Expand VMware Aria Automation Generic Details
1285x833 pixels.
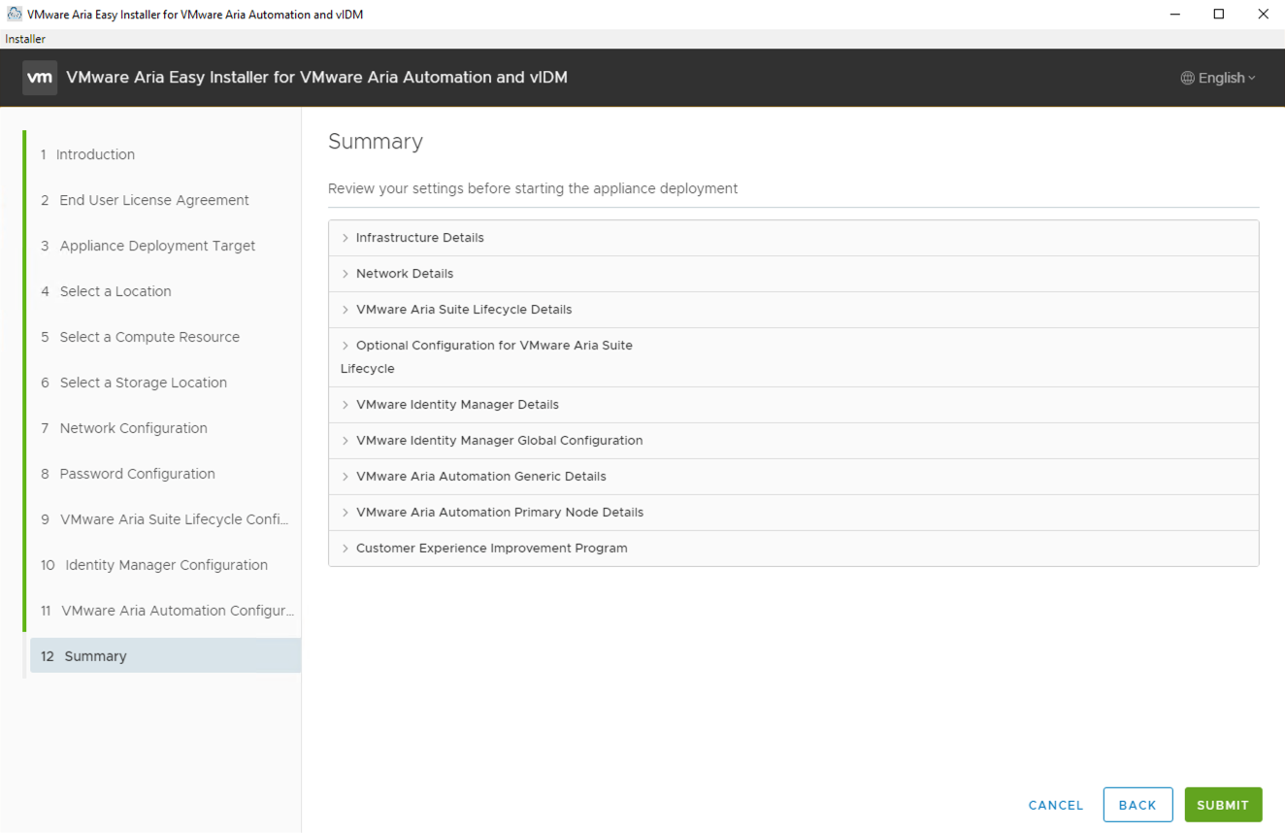pos(794,477)
